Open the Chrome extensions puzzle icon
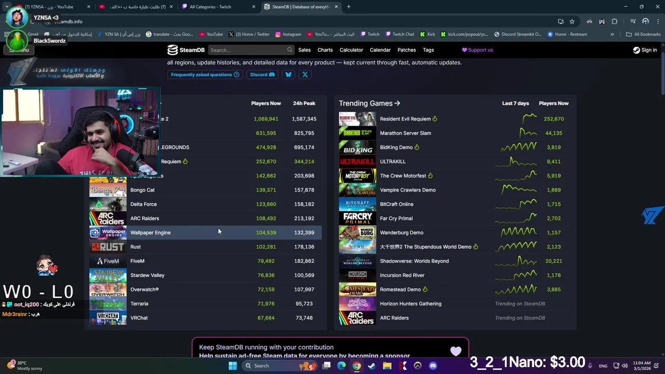 tap(615, 21)
